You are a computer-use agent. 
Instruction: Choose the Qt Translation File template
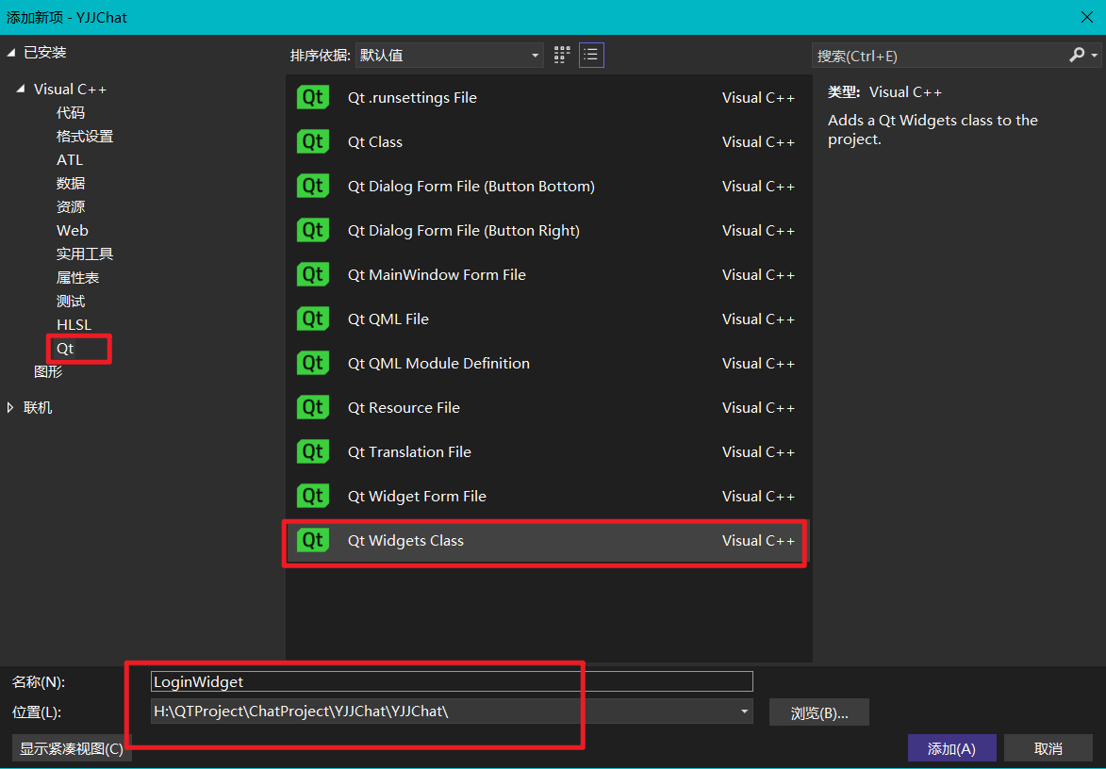pyautogui.click(x=547, y=451)
